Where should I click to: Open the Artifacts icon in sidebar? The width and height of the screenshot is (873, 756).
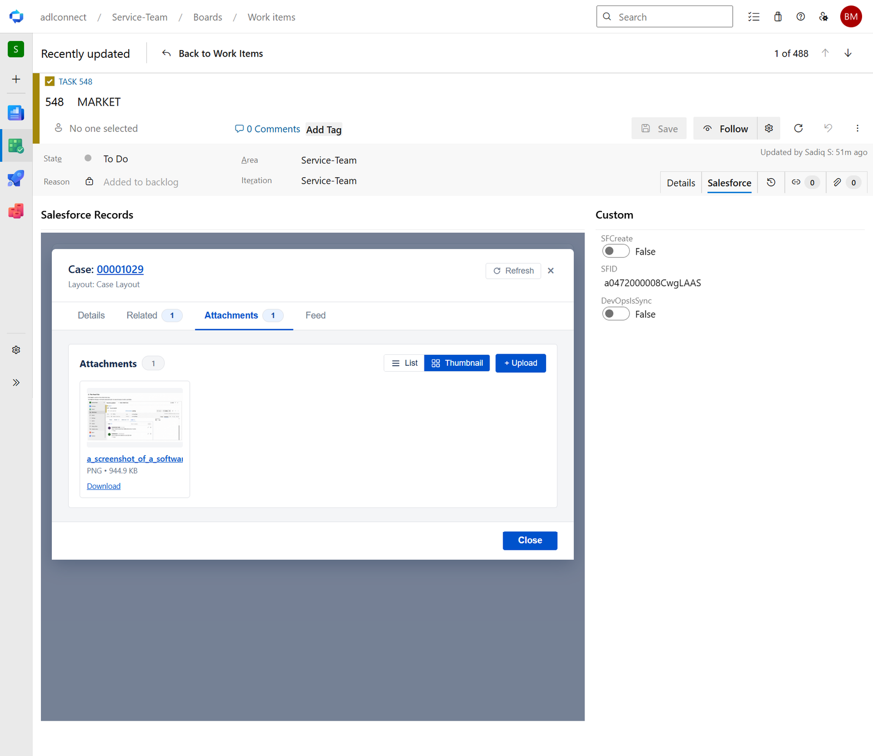[x=16, y=211]
